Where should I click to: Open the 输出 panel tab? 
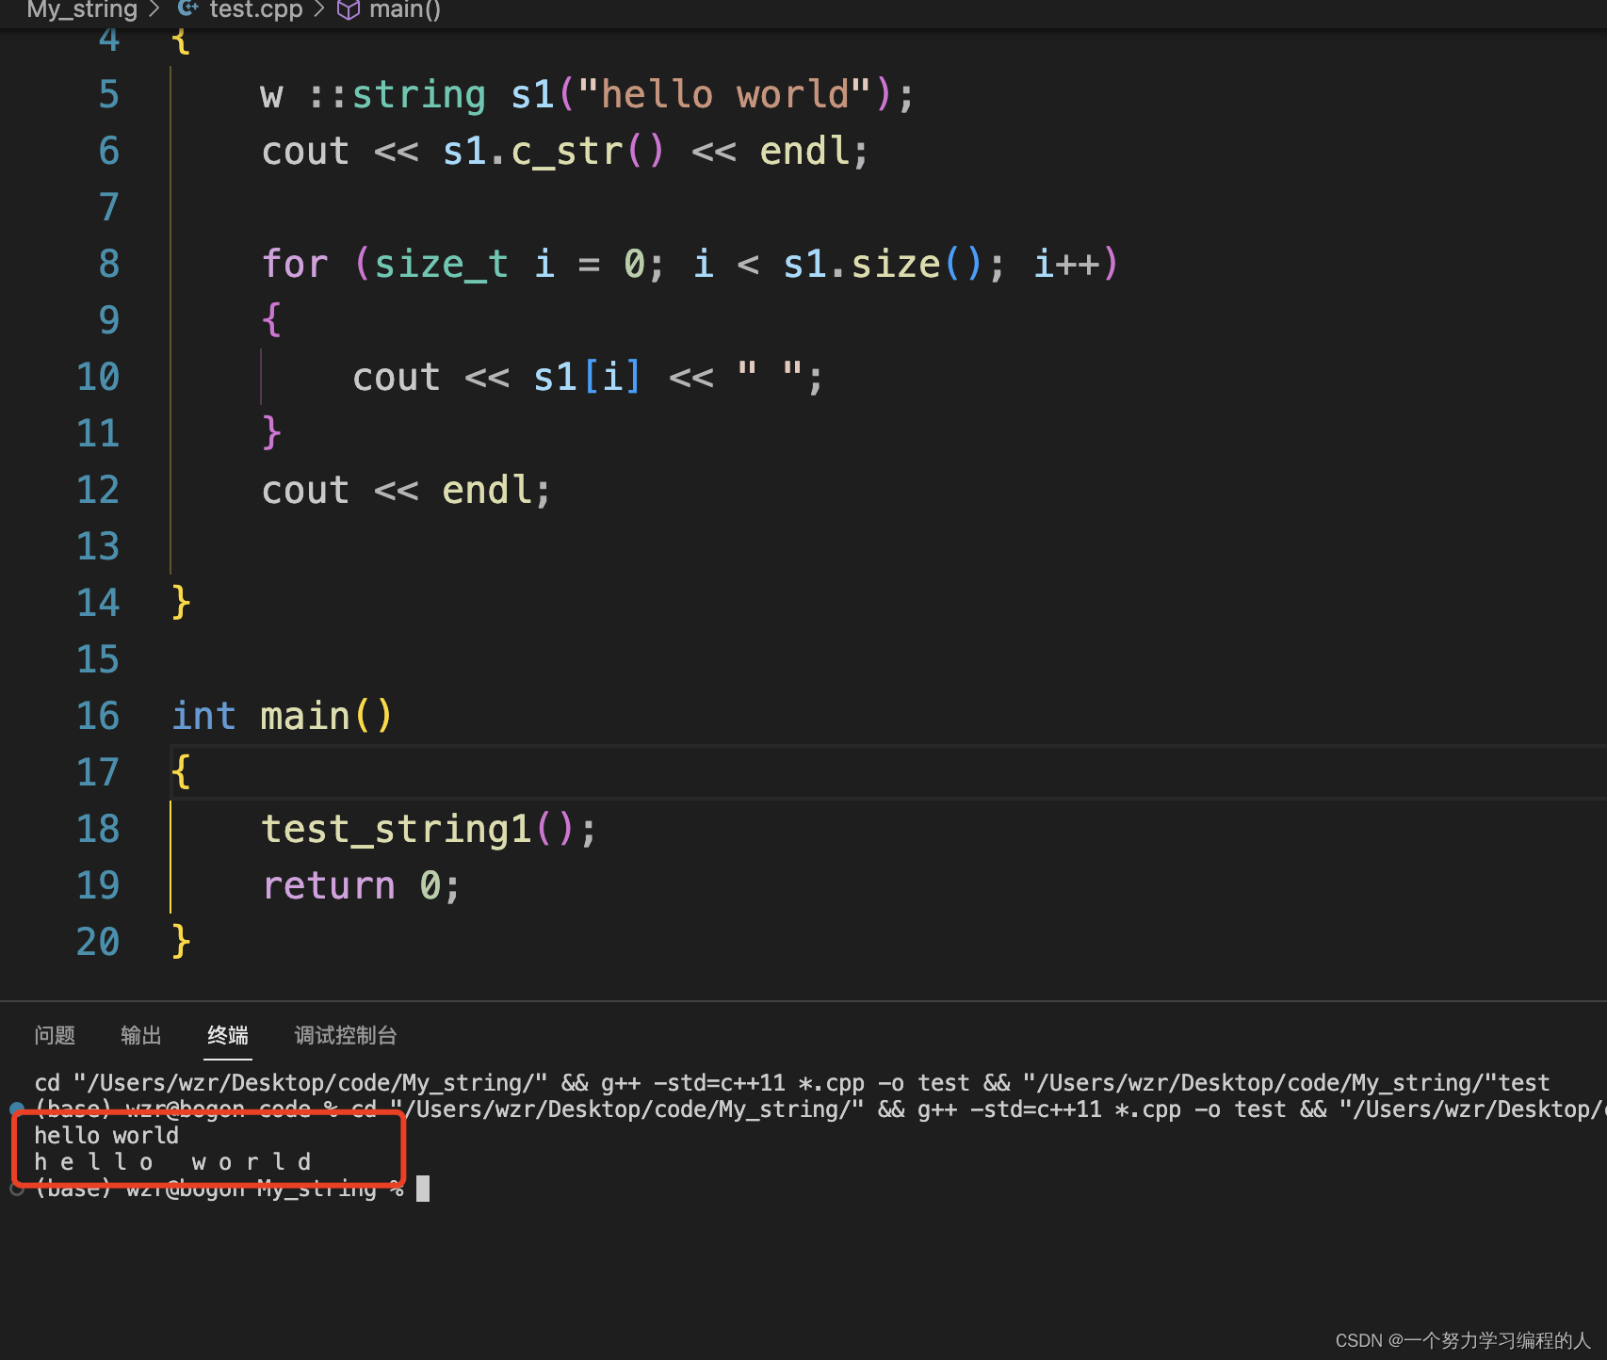click(x=140, y=1034)
